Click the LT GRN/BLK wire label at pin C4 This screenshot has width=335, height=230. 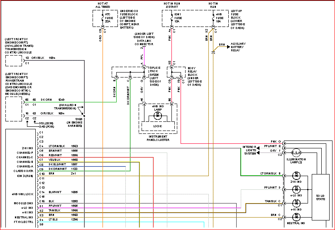pos(57,146)
